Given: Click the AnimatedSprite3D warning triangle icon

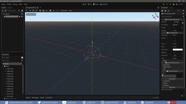Looking at the screenshot, I should click(x=20, y=16).
